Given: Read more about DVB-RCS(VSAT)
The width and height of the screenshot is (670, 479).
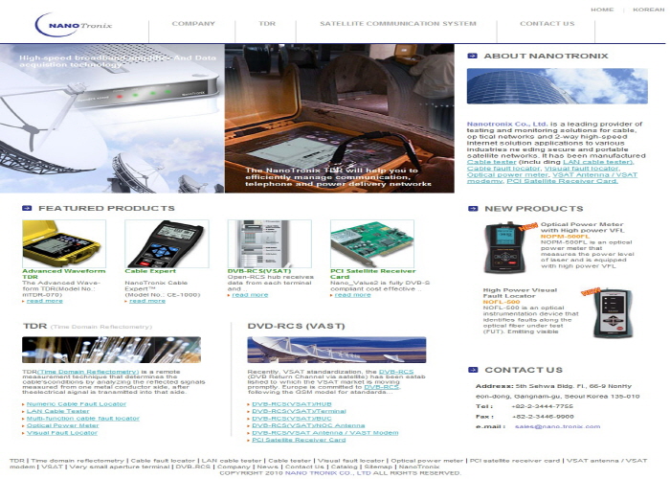Looking at the screenshot, I should (x=250, y=295).
